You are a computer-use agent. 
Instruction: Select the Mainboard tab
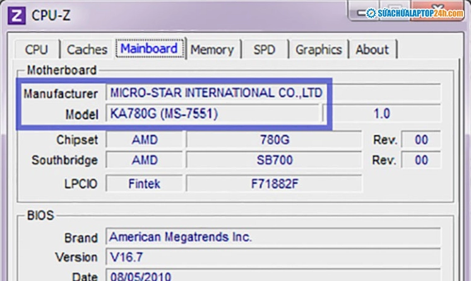pos(150,49)
